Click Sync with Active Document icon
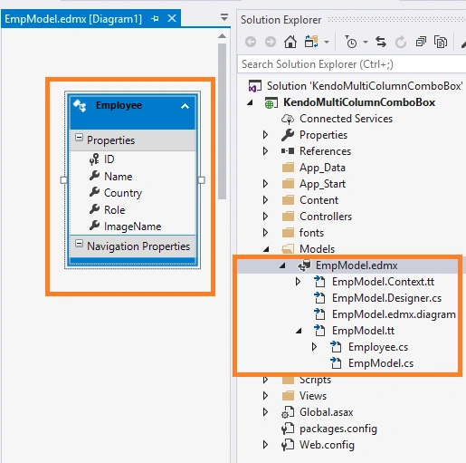Image resolution: width=466 pixels, height=463 pixels. tap(381, 42)
